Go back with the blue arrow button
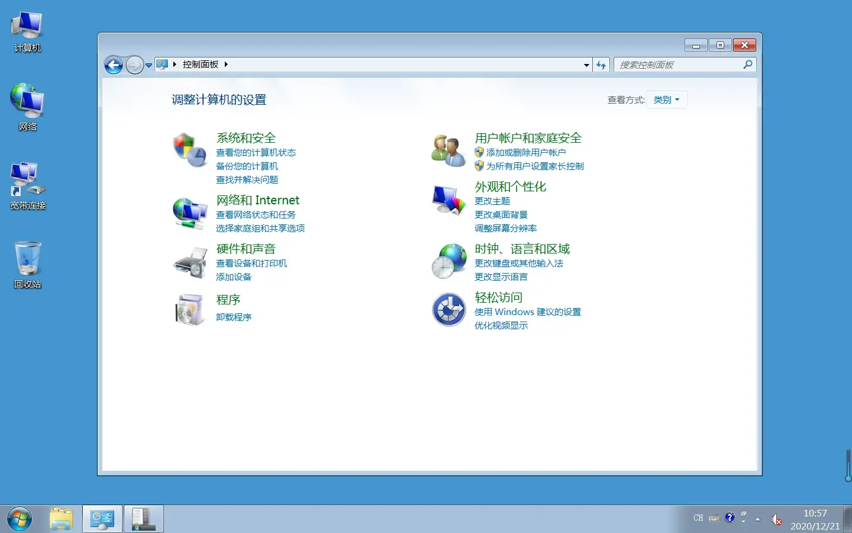This screenshot has width=852, height=533. coord(114,65)
